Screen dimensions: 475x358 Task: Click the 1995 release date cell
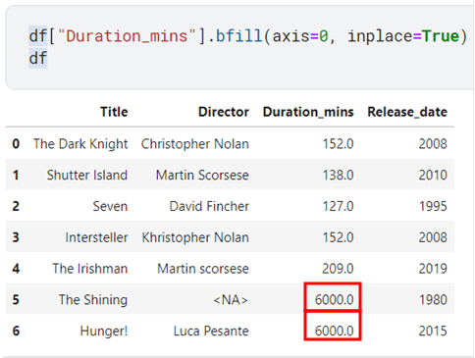[433, 206]
